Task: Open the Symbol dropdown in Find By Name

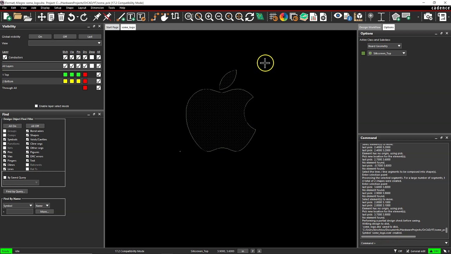Action: 18,206
